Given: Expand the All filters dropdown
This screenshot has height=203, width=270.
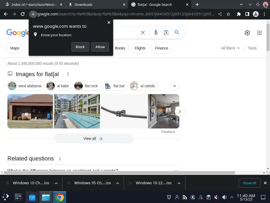Looking at the screenshot, I should pos(230,48).
